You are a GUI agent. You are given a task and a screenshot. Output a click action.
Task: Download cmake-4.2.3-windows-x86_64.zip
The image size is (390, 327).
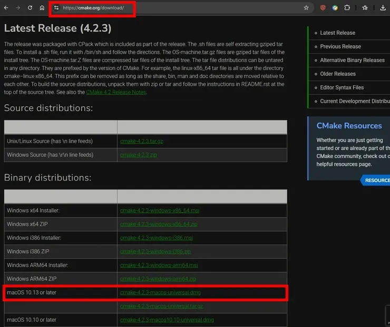point(159,224)
